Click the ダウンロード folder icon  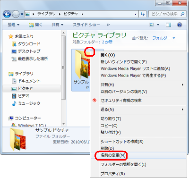pos(14,44)
